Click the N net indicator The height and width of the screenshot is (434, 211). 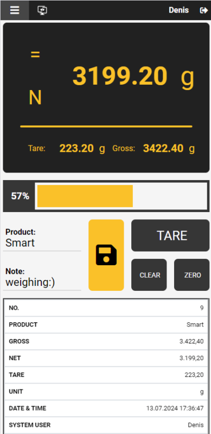coord(35,98)
